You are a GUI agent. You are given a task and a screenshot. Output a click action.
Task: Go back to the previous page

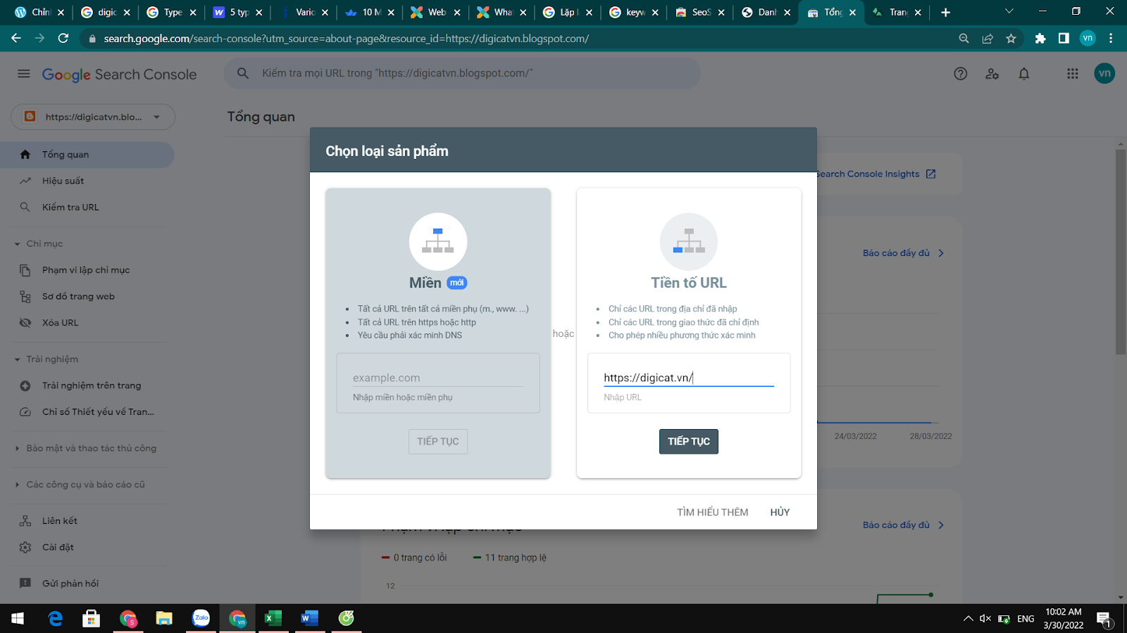click(16, 38)
